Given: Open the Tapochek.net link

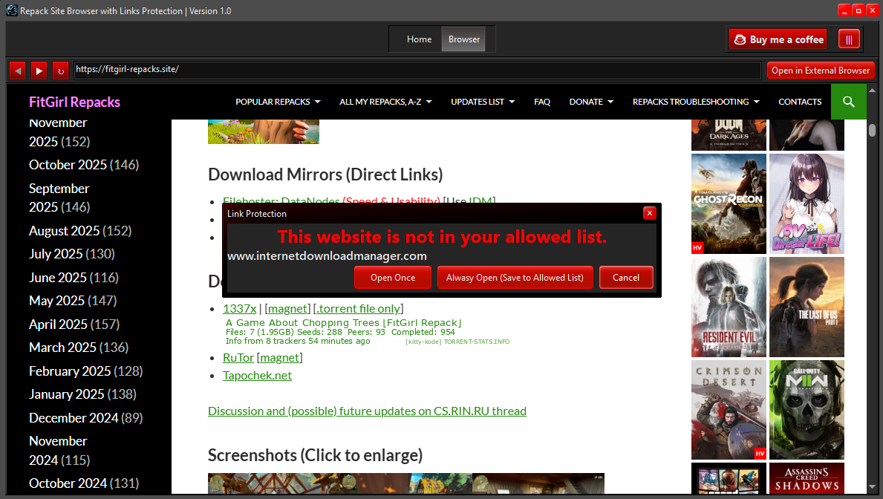Looking at the screenshot, I should coord(258,376).
